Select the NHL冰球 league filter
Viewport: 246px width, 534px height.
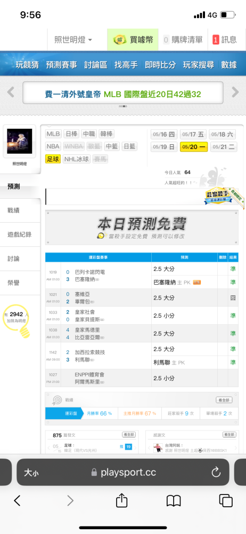point(77,159)
